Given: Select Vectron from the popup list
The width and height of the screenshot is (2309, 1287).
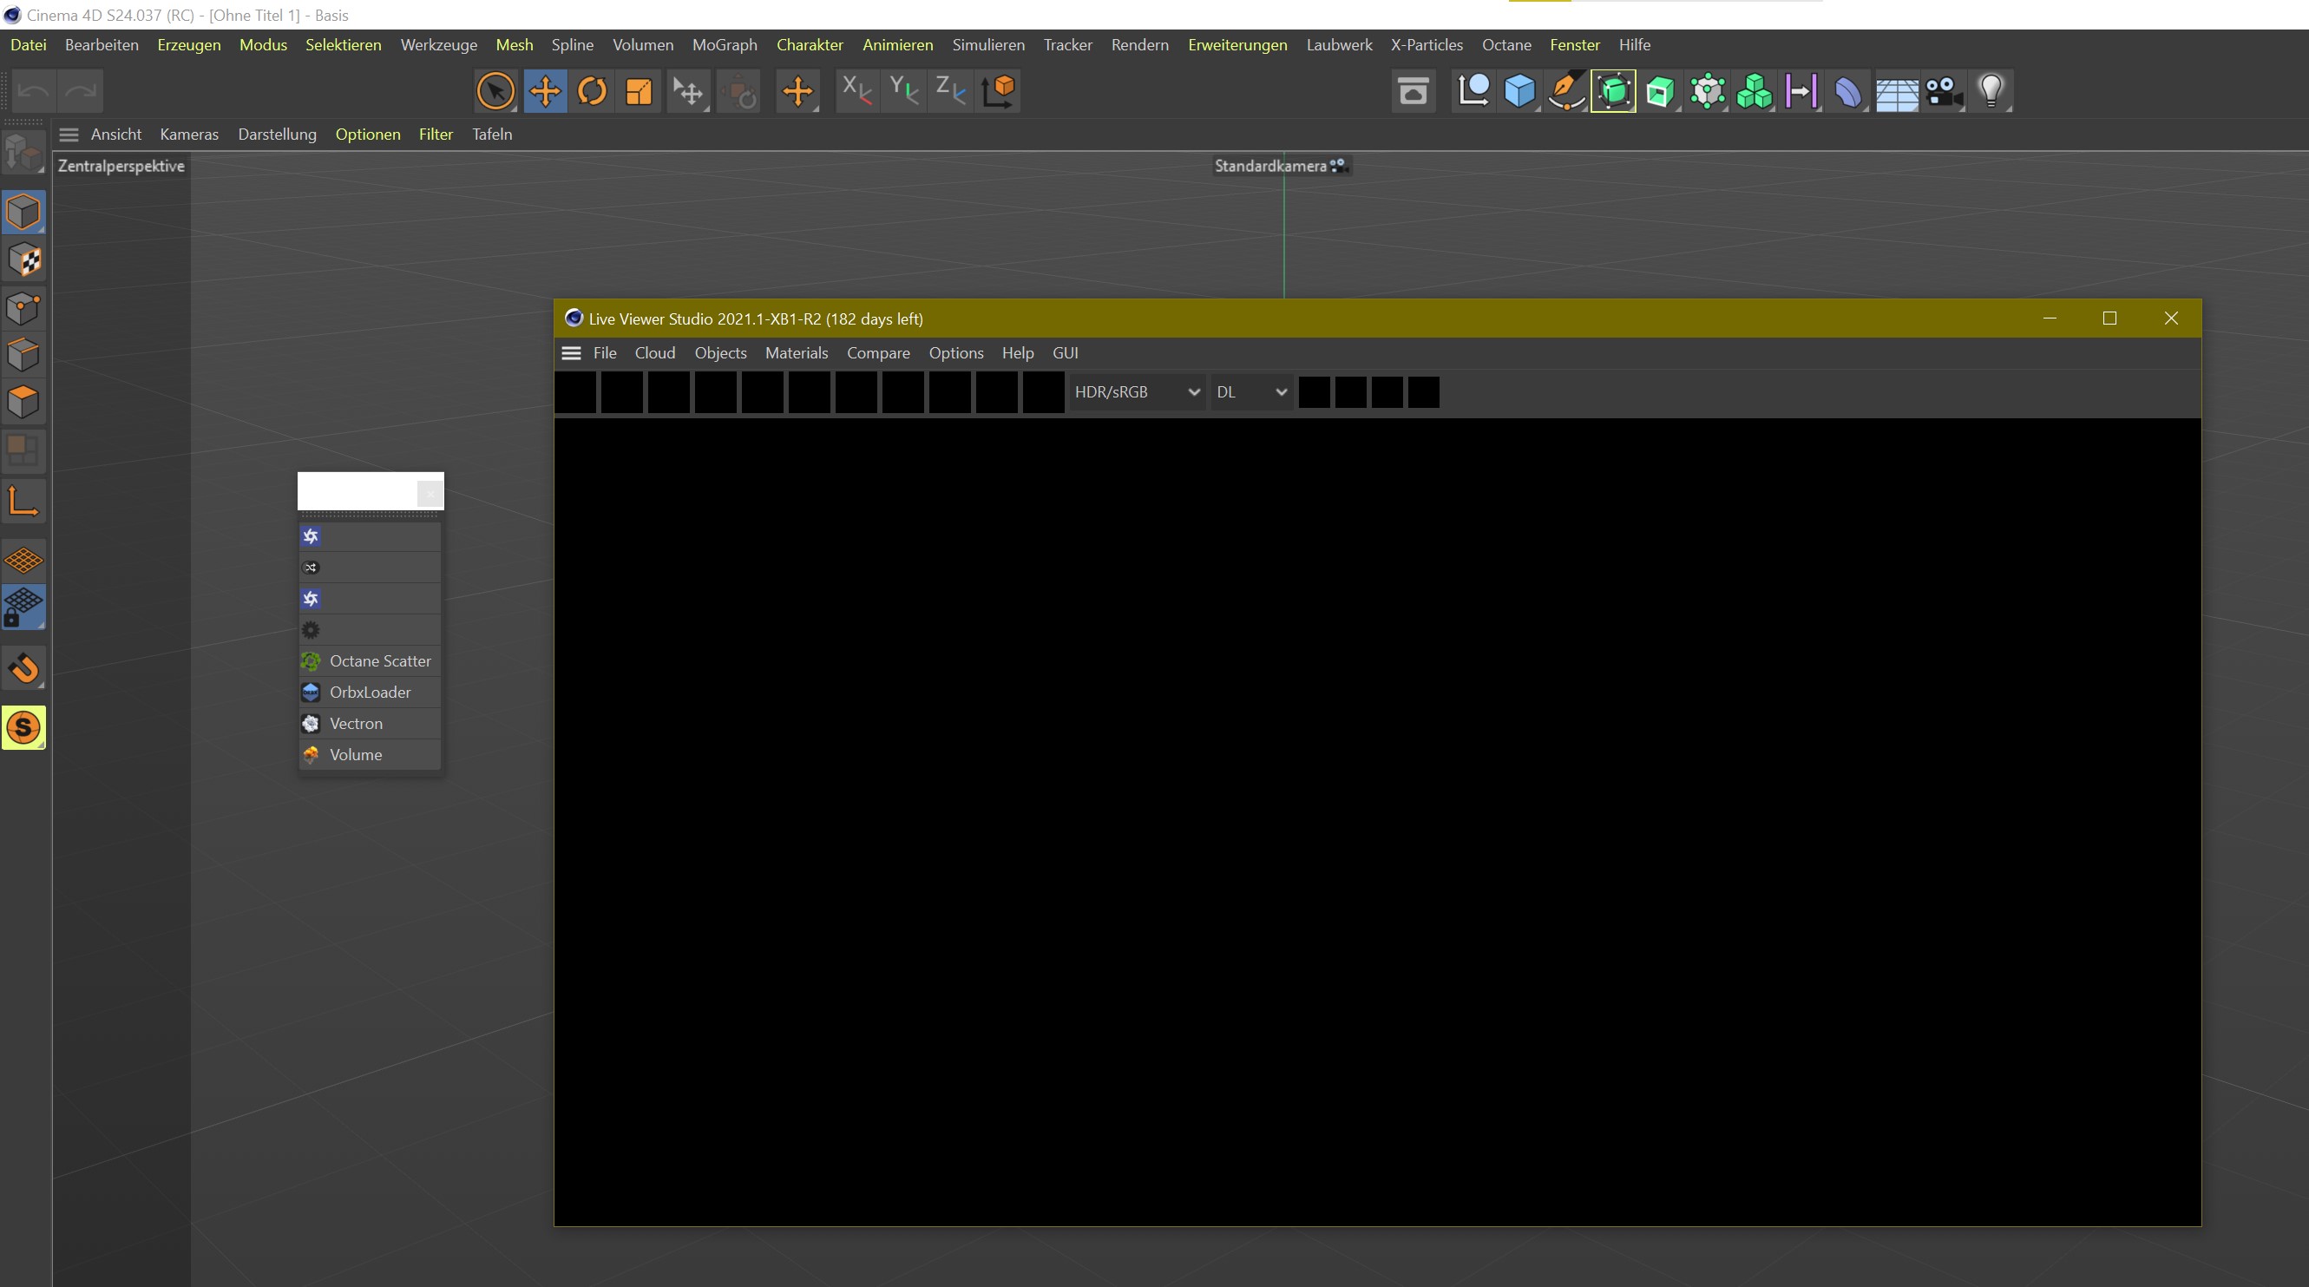Looking at the screenshot, I should [356, 723].
